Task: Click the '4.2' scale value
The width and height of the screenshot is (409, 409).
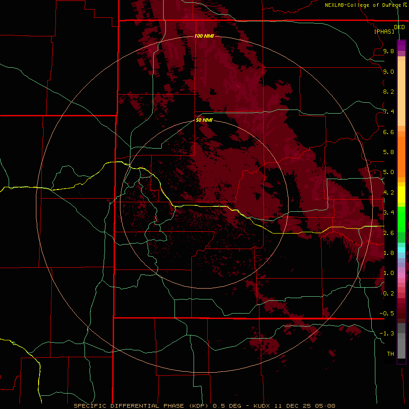Action: [389, 193]
